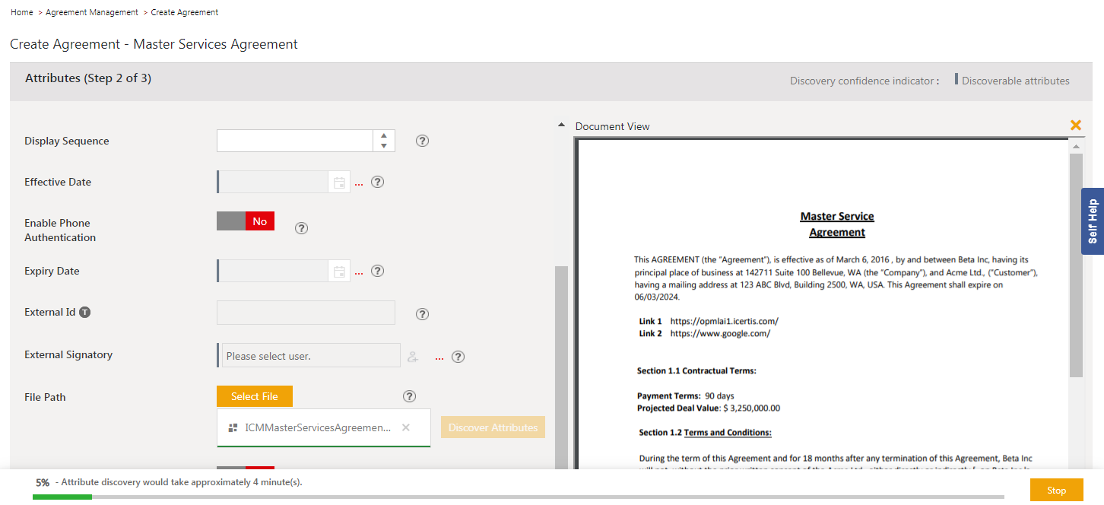Collapse the Document View panel arrow
The image size is (1104, 505).
click(x=561, y=125)
